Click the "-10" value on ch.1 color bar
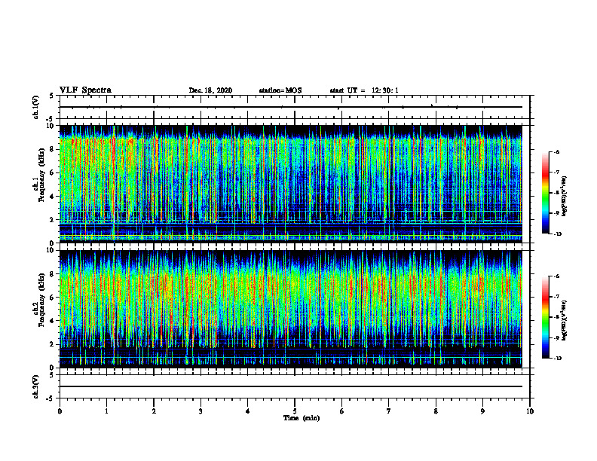The width and height of the screenshot is (597, 461). [558, 234]
